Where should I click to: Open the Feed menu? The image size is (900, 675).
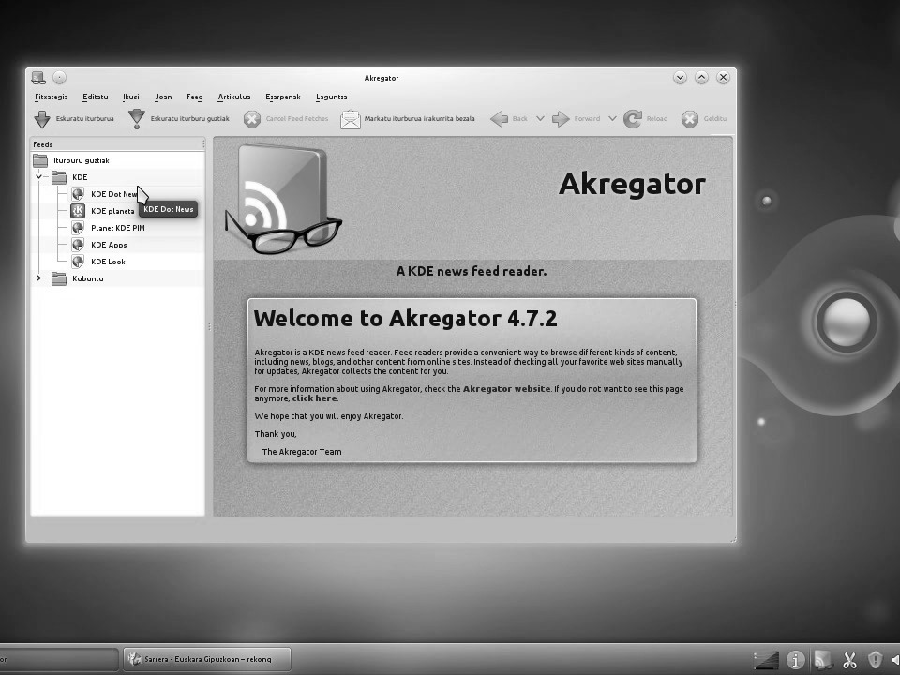tap(195, 97)
